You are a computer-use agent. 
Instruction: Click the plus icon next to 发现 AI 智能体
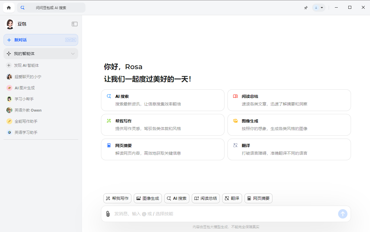[x=9, y=65]
